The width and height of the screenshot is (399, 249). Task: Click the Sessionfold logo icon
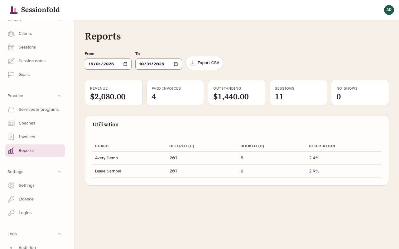click(14, 10)
